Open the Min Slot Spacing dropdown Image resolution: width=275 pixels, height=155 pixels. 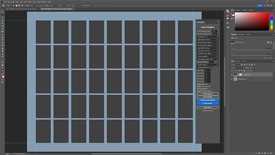208,42
